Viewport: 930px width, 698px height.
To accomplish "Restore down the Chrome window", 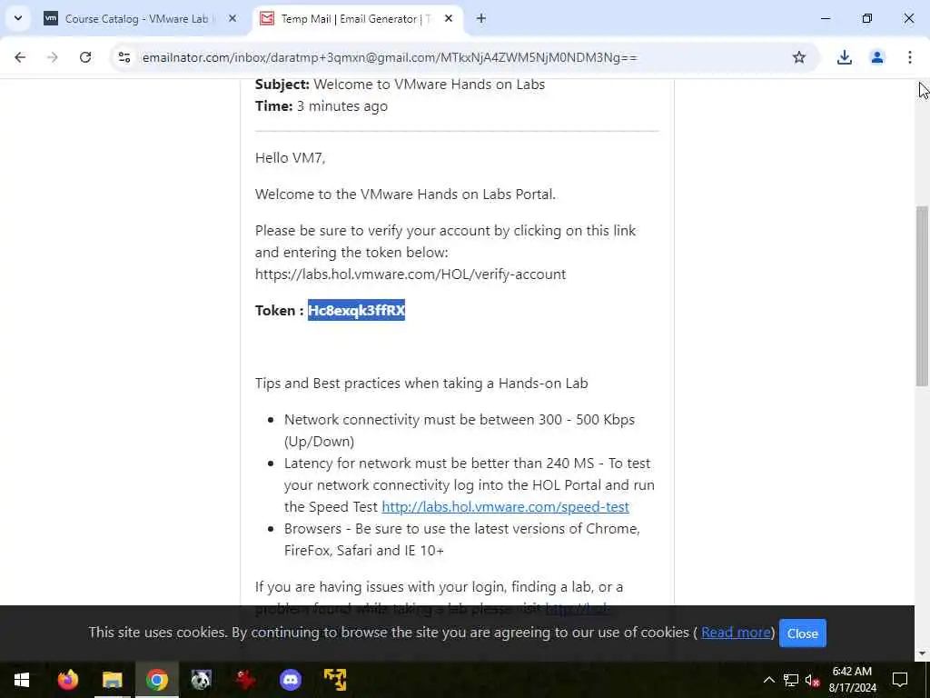I will pyautogui.click(x=867, y=18).
